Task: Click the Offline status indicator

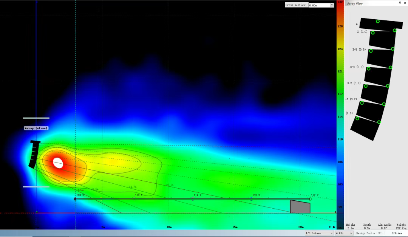Action: coord(397,233)
